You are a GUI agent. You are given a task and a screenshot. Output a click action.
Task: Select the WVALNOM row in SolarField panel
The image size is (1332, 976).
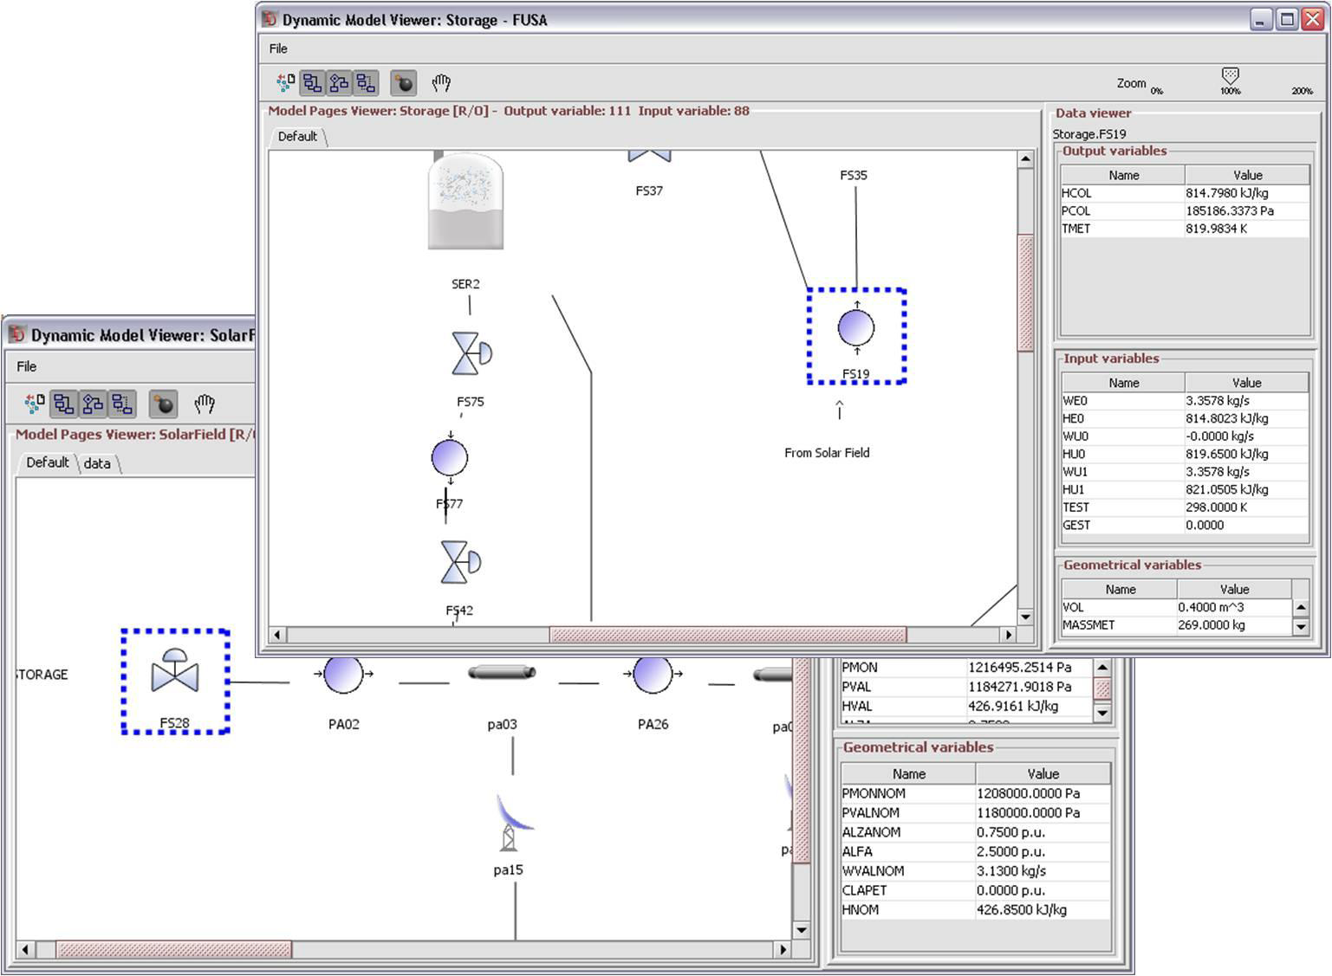tap(976, 871)
